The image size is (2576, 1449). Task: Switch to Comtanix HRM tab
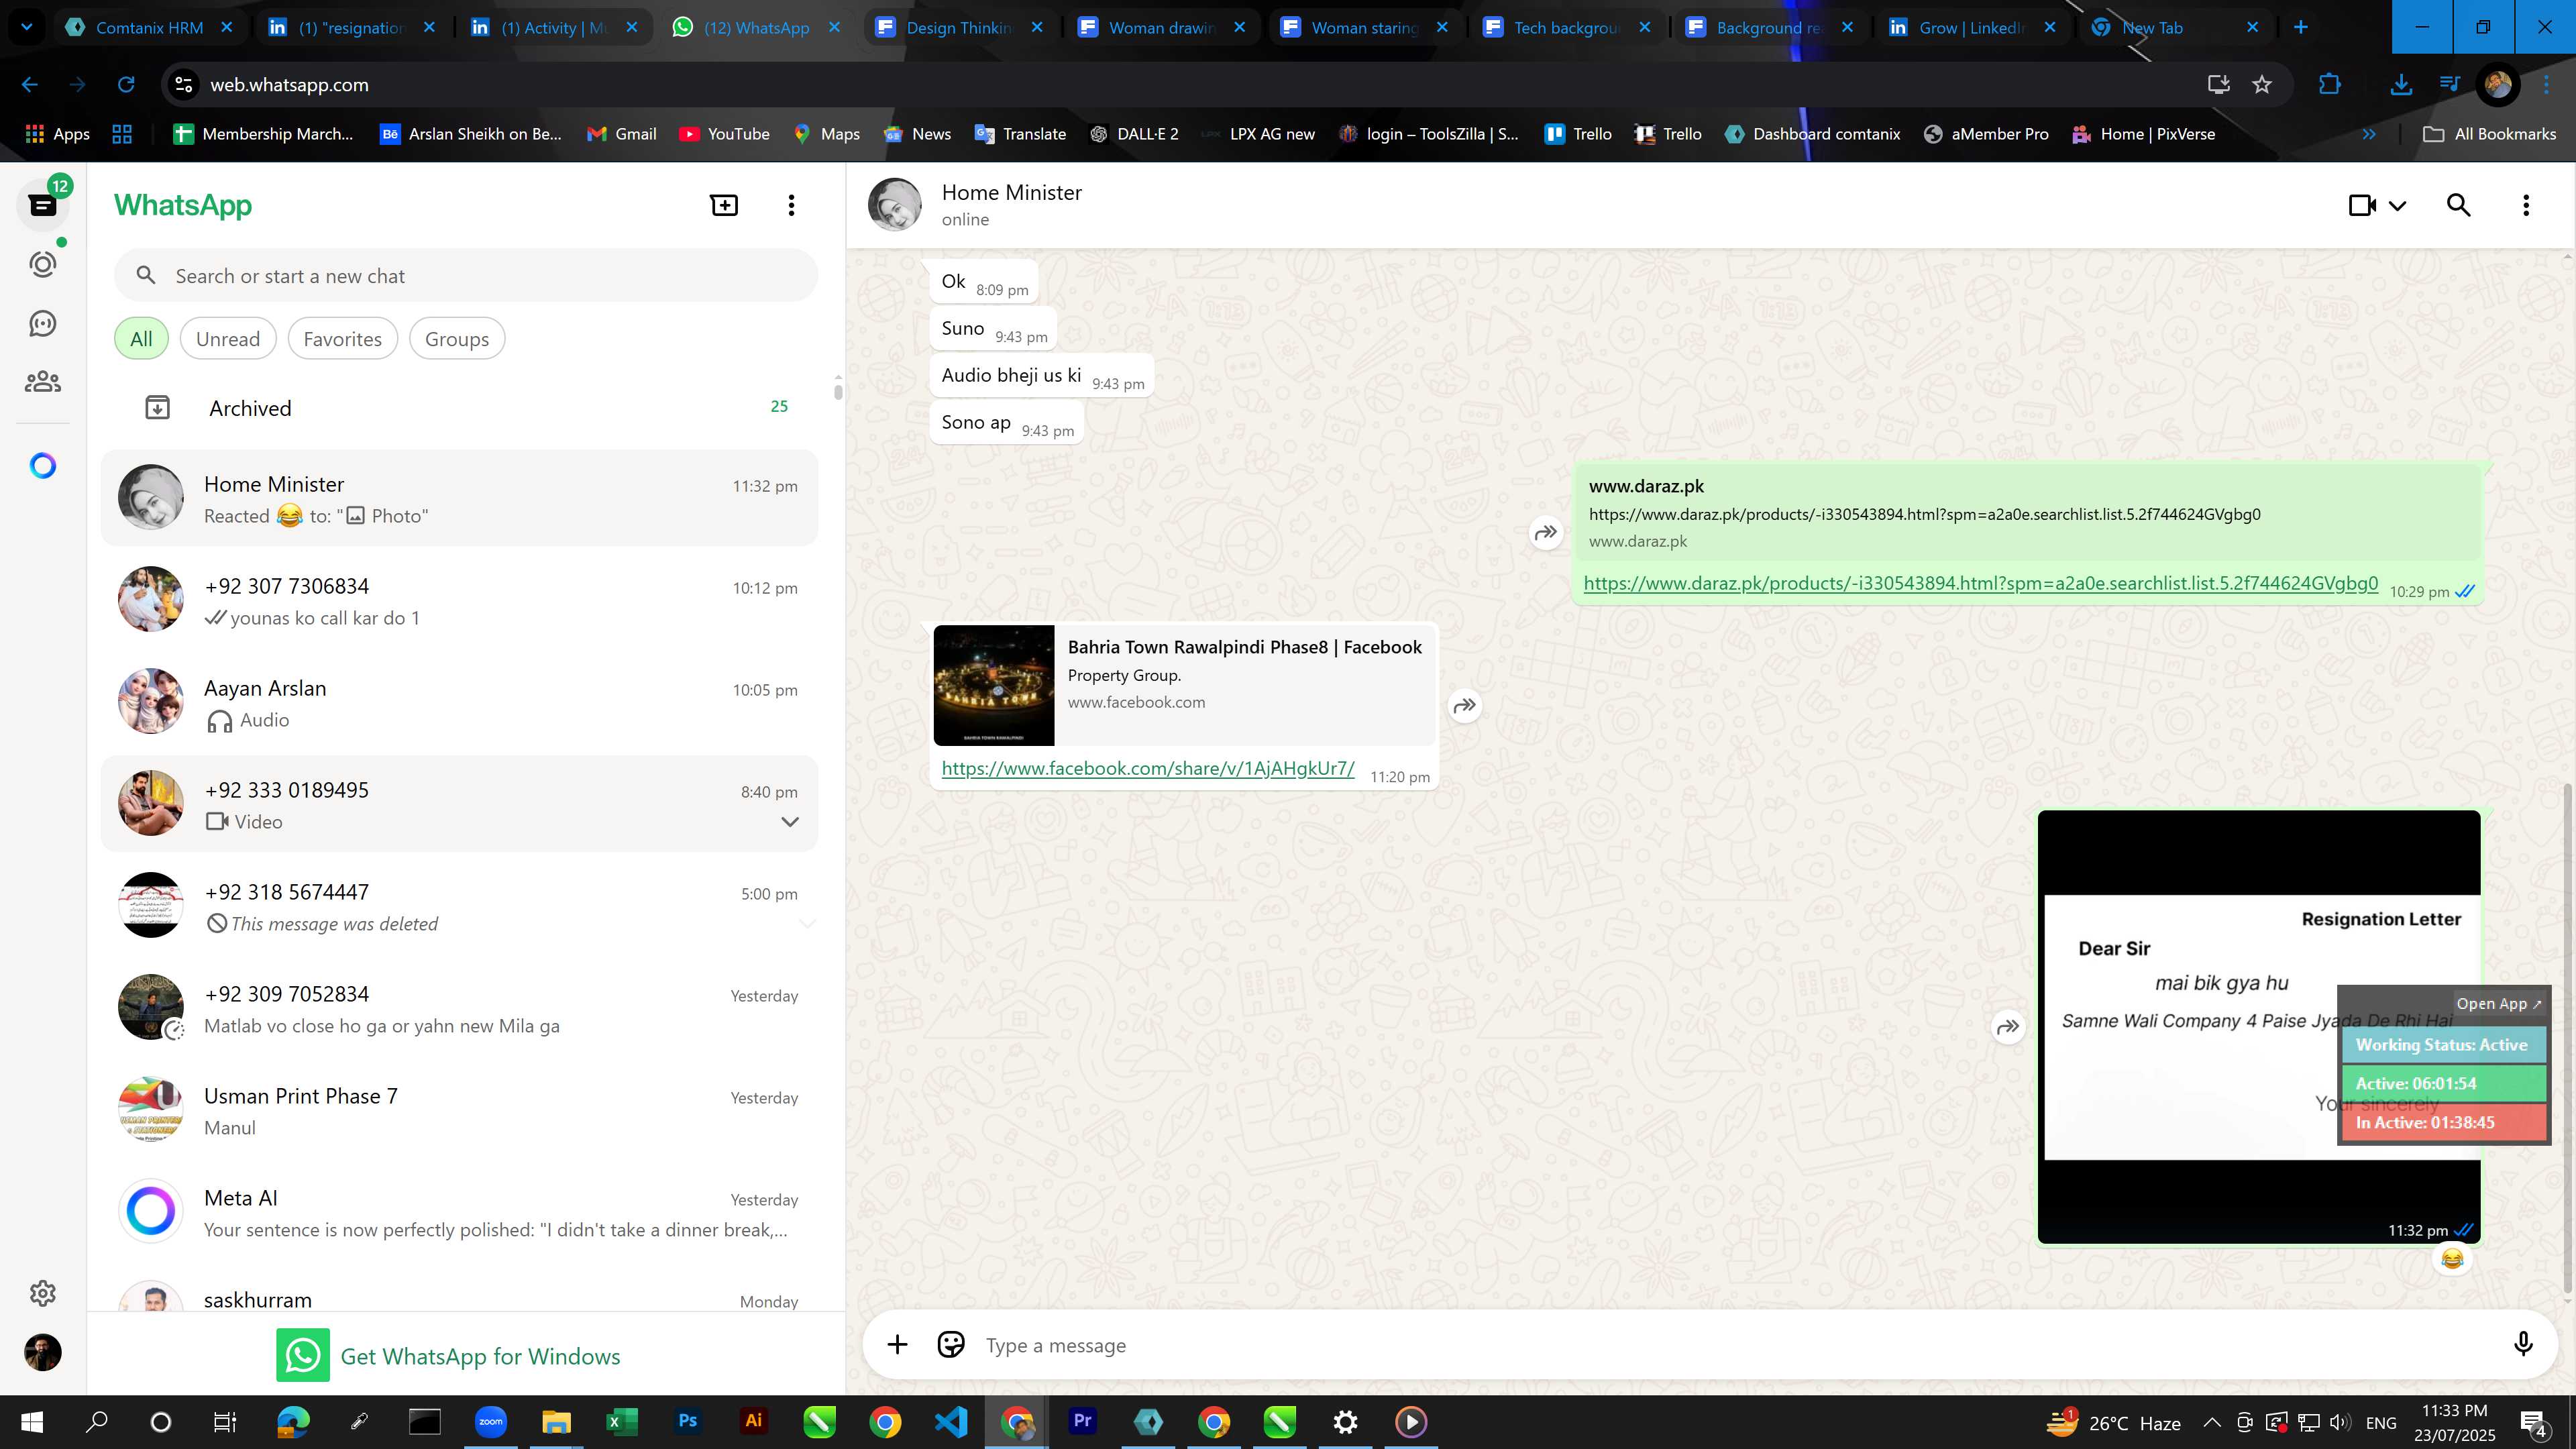coord(148,27)
